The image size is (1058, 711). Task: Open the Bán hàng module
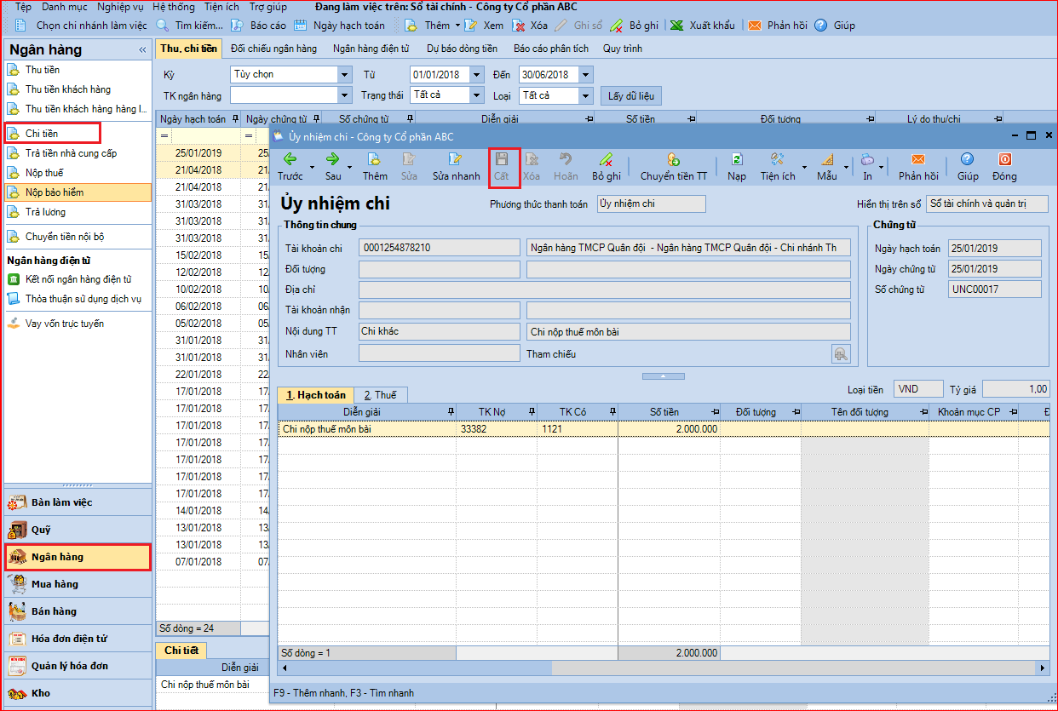point(78,611)
